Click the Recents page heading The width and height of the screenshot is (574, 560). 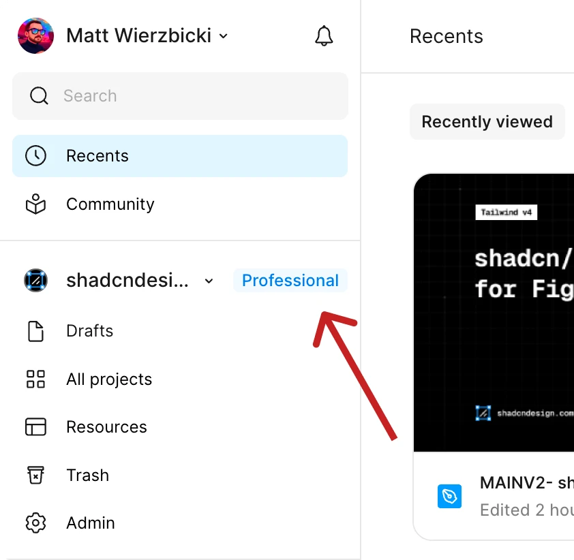coord(447,36)
